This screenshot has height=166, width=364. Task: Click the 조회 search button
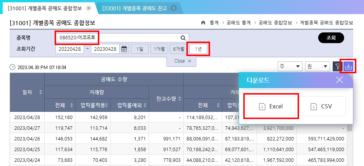[331, 38]
